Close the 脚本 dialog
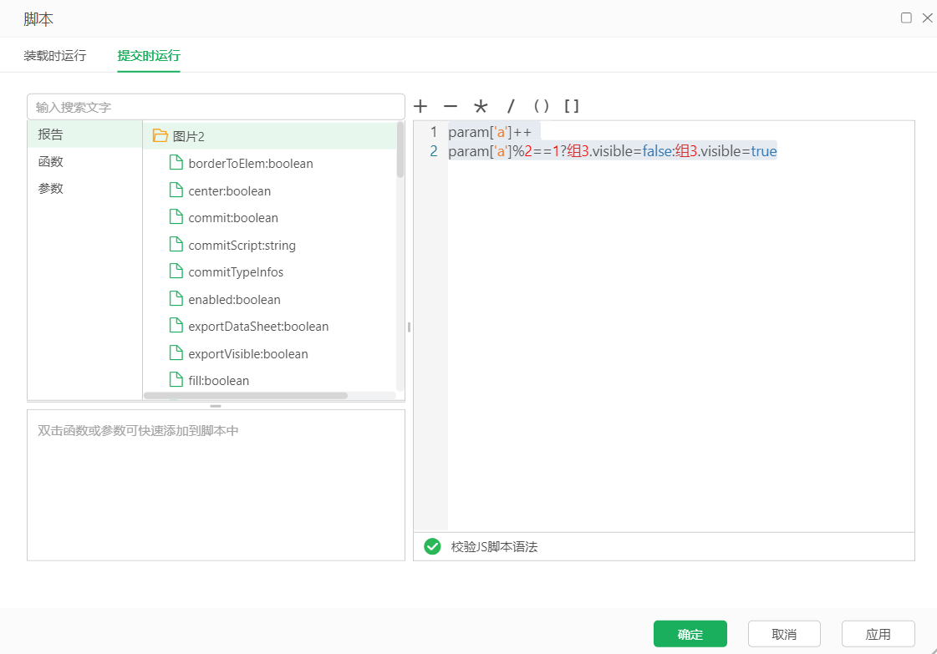Screen dimensions: 937x654 pos(928,18)
